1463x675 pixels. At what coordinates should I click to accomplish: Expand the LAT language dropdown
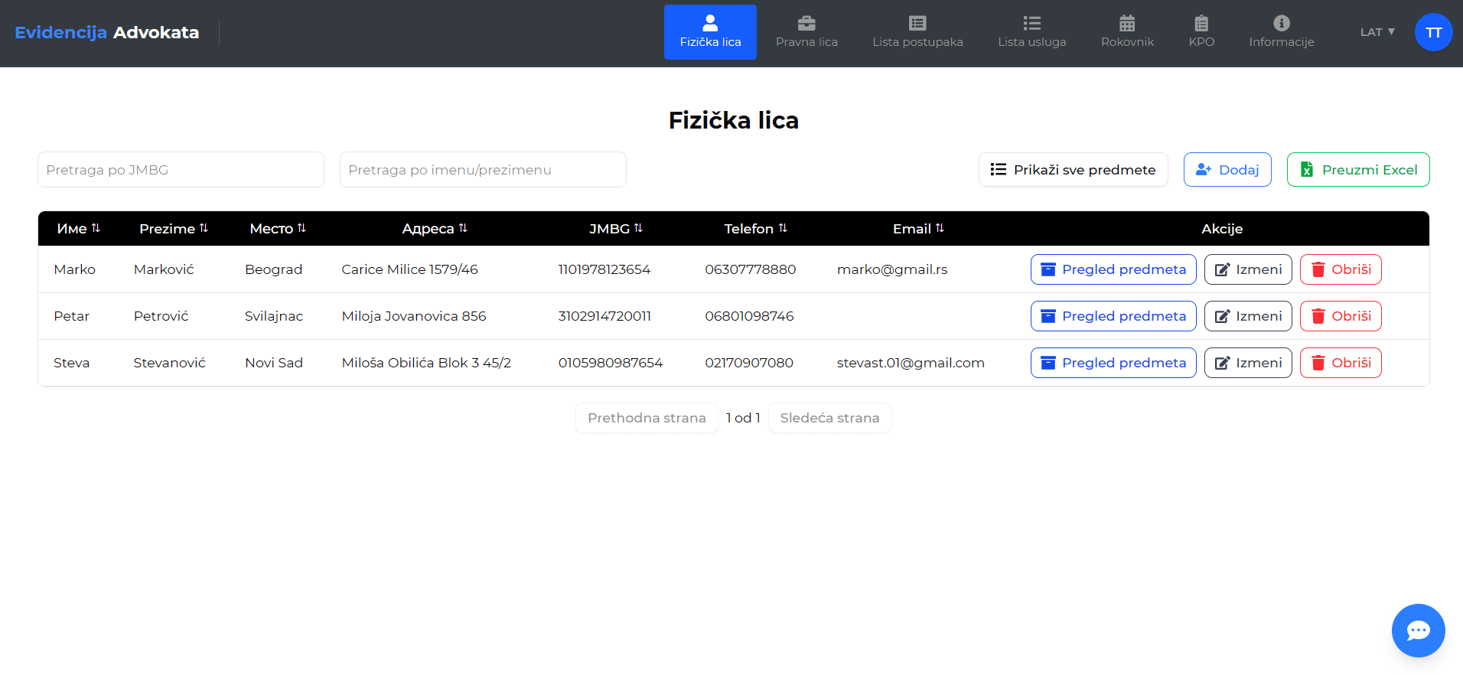[1377, 32]
